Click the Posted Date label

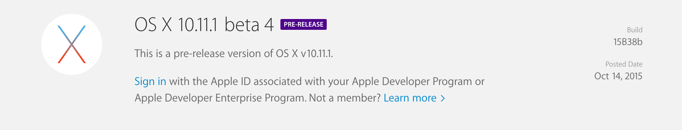point(624,64)
